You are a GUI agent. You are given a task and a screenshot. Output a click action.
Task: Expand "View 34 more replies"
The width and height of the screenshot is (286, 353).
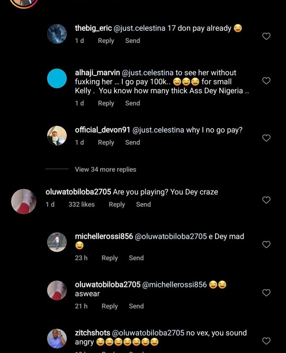click(x=105, y=169)
